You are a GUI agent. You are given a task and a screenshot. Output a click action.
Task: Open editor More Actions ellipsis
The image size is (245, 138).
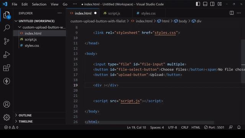click(x=238, y=13)
